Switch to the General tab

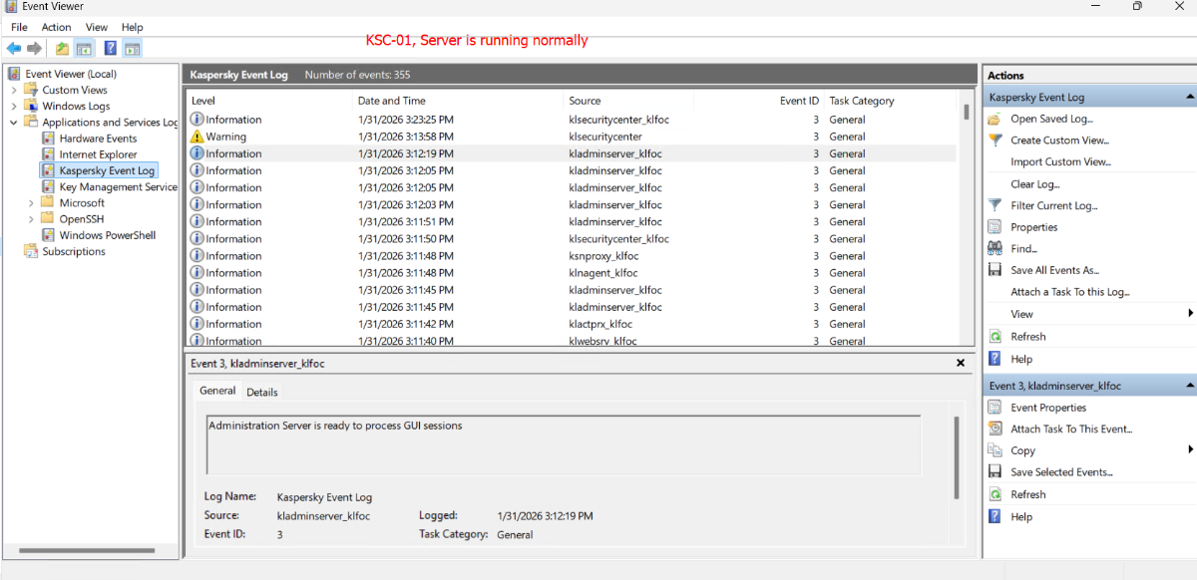pos(217,391)
